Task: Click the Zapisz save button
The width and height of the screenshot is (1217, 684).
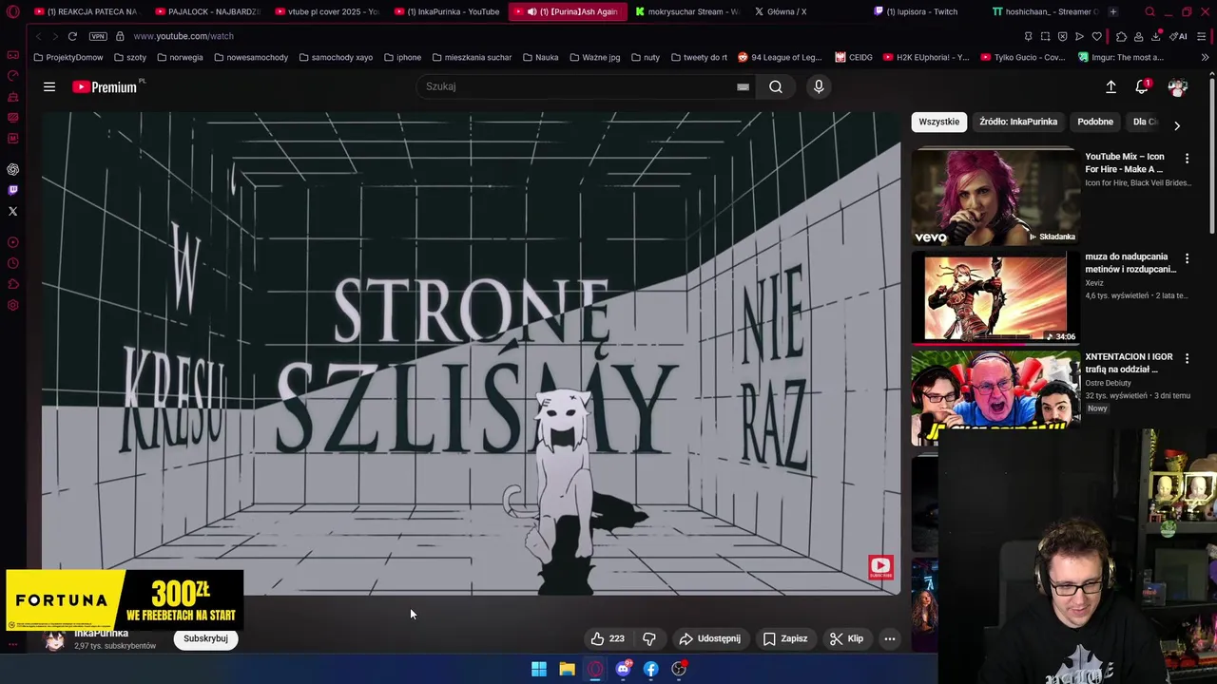Action: 785,638
